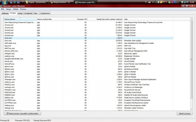The height and width of the screenshot is (122, 196).
Task: Open the Windows Live Messenger tray icon
Action: [169, 2]
